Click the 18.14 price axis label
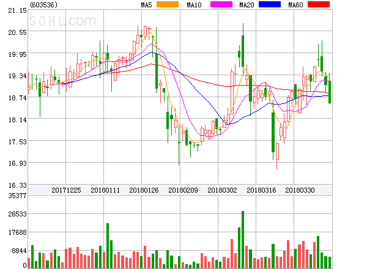Viewport: 367px width, 269px height. (x=17, y=120)
